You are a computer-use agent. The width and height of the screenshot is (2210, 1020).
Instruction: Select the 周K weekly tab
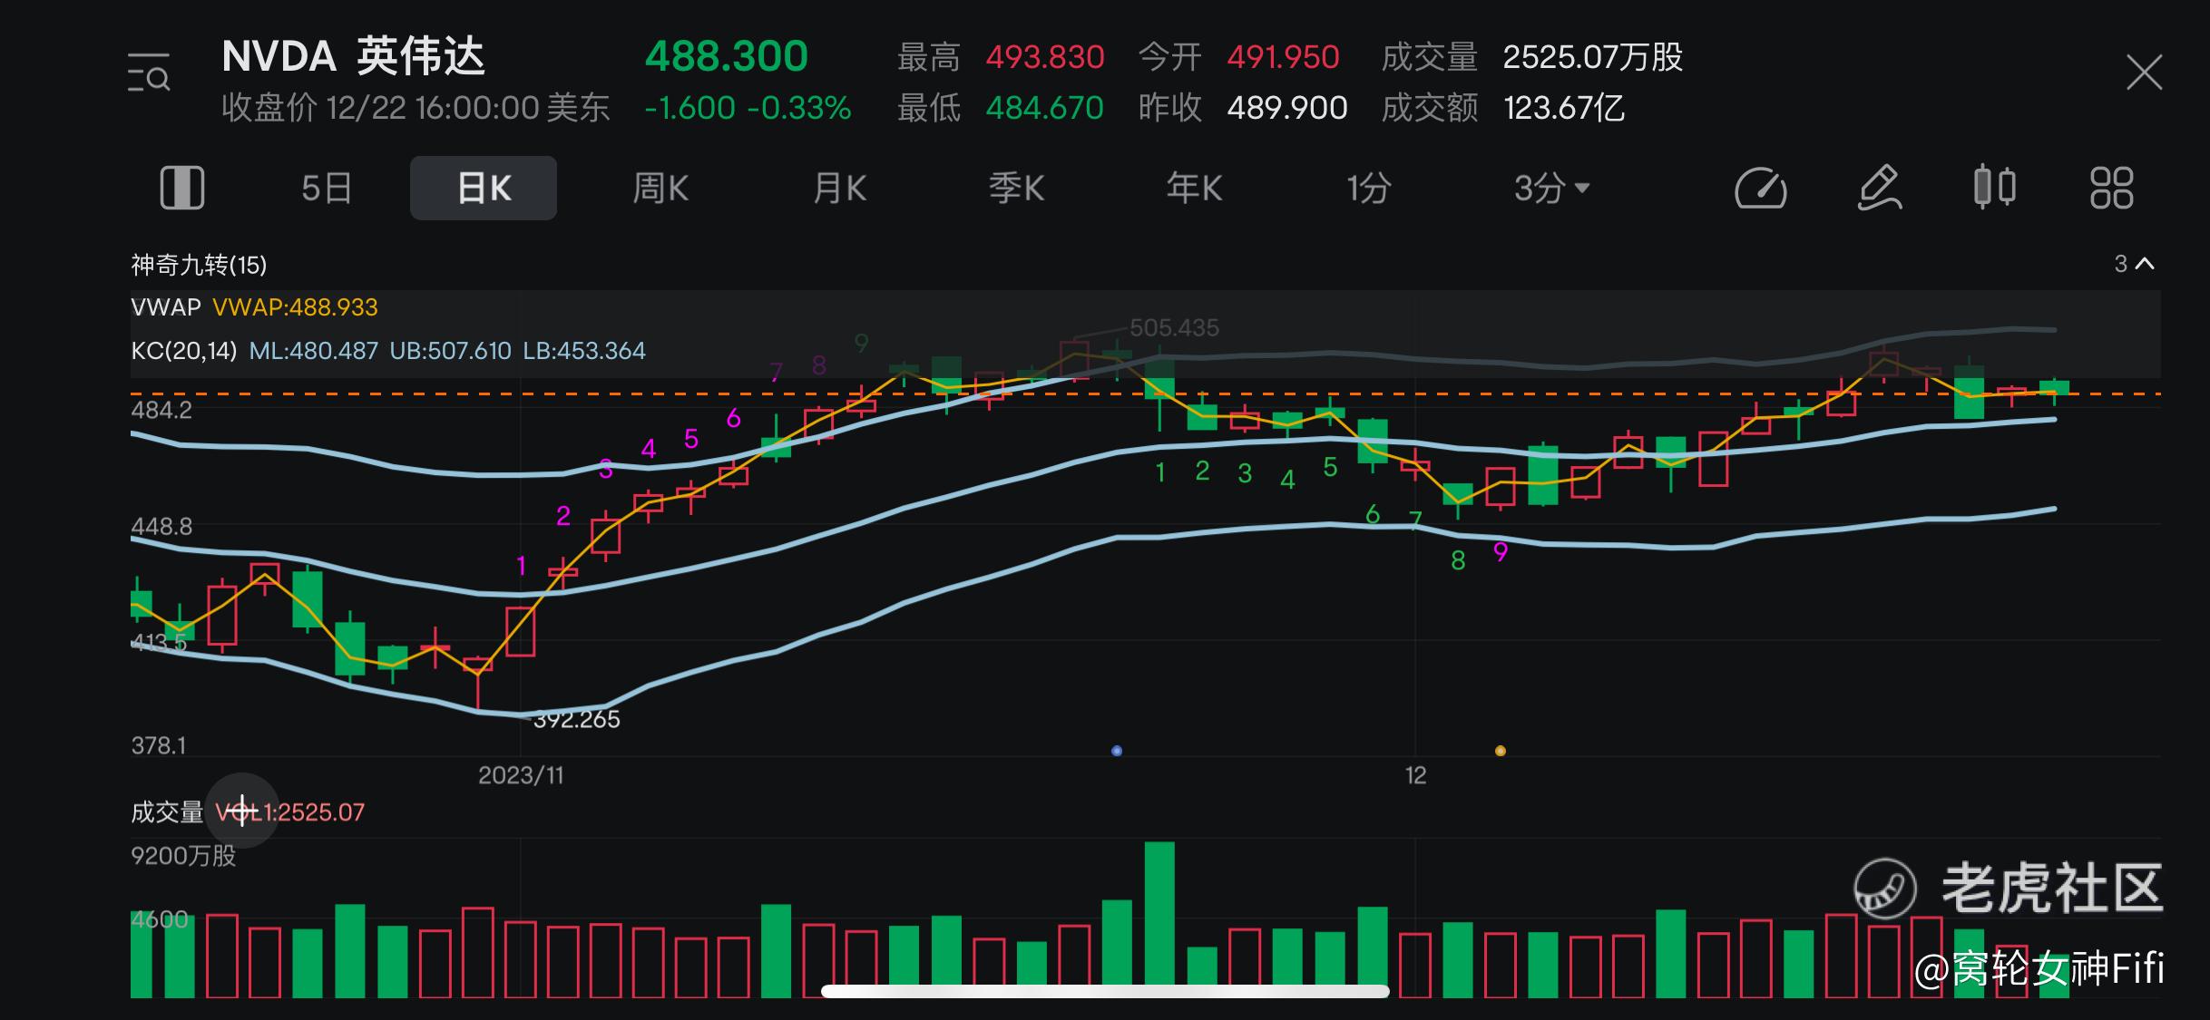tap(660, 189)
